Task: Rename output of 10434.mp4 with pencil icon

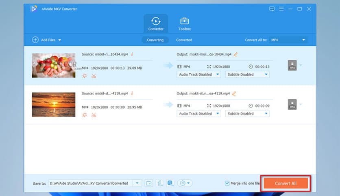Action: click(235, 54)
